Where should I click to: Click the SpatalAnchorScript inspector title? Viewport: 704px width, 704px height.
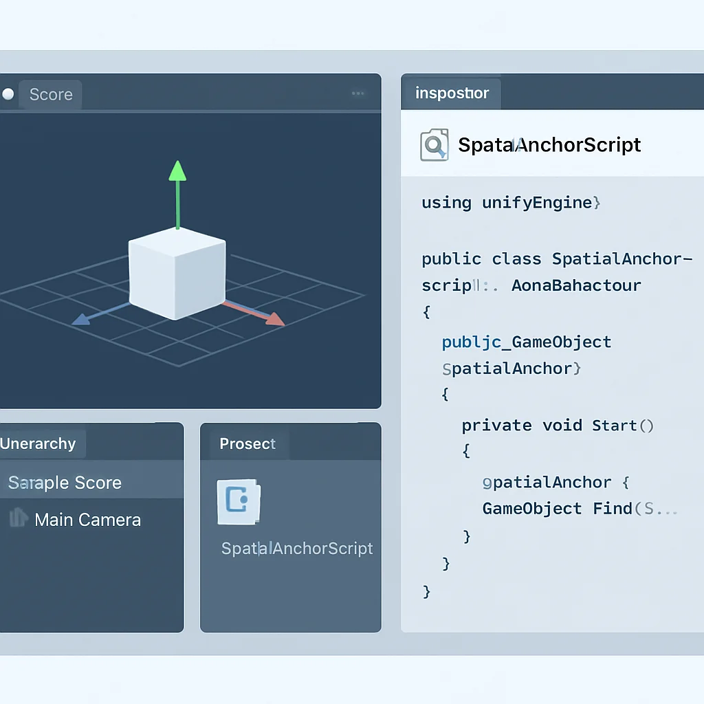tap(549, 144)
